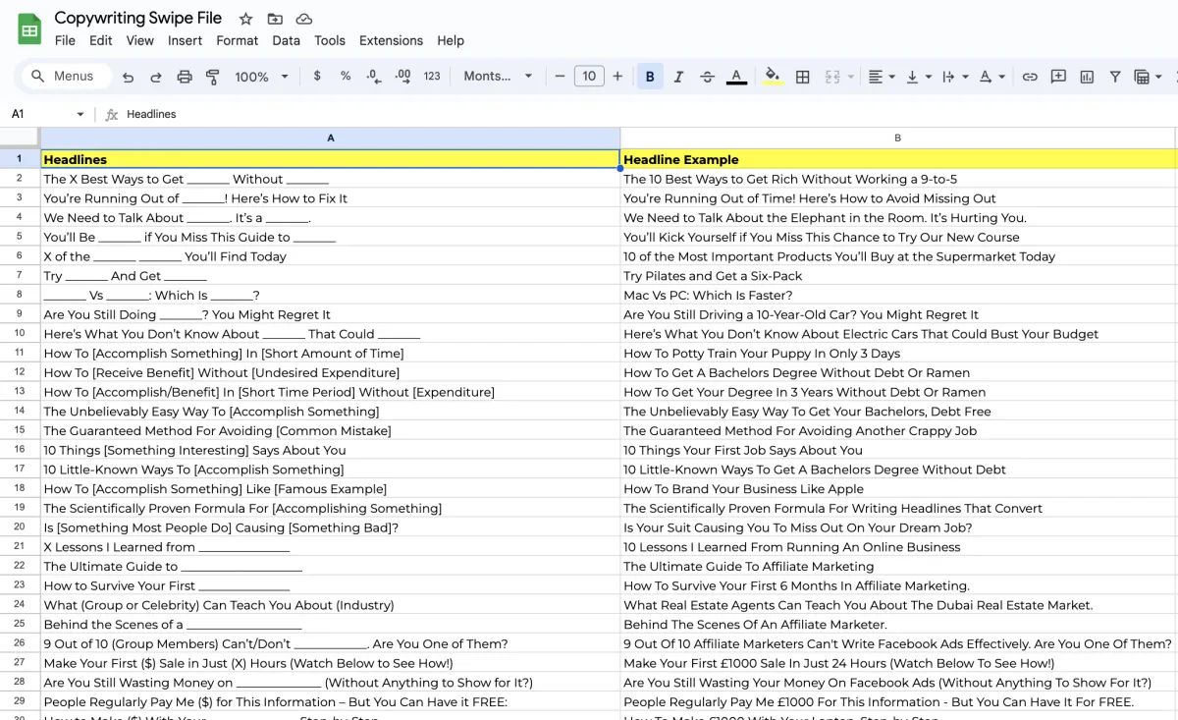Open the Monts... font dropdown

498,77
